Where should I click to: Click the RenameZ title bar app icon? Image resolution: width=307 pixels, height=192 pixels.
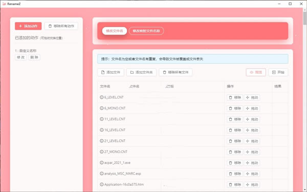click(4, 4)
